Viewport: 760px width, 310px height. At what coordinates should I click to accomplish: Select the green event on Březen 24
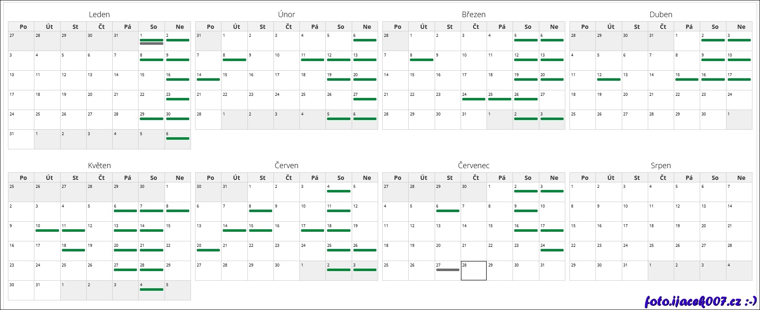(474, 99)
